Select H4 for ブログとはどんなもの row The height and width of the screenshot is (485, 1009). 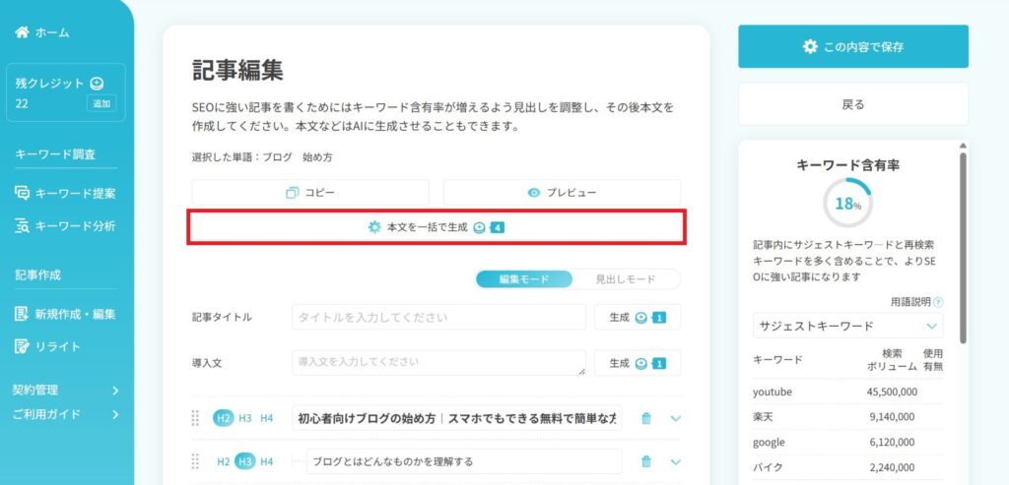click(266, 461)
